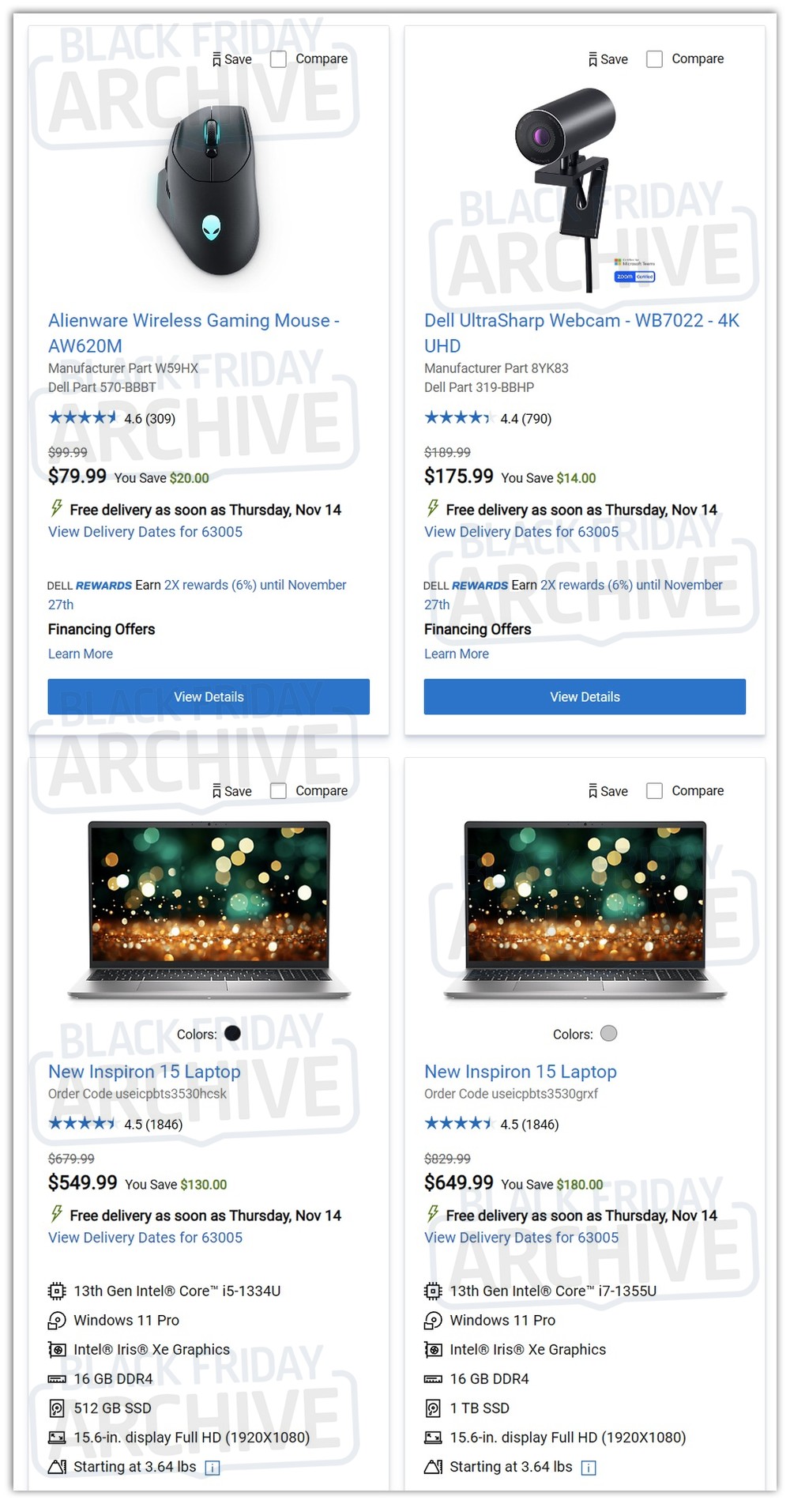Screen dimensions: 790x1504
Task: Save the Dell UltraSharp Webcam item
Action: pos(608,59)
